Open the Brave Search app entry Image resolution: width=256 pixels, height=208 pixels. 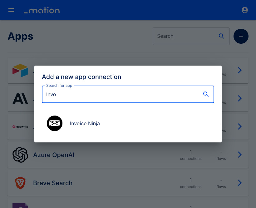click(x=128, y=183)
